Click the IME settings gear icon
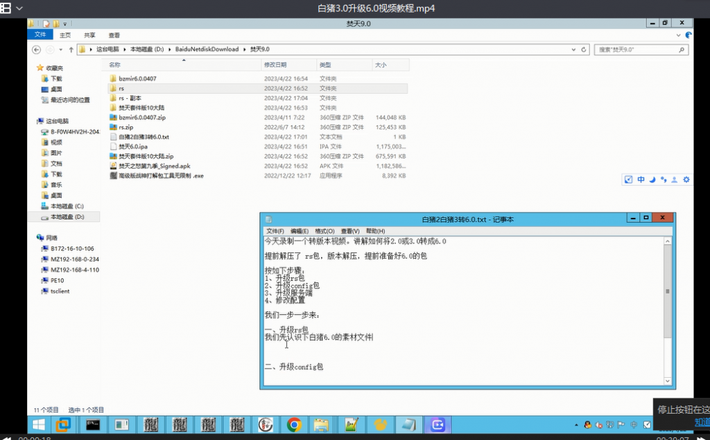This screenshot has height=440, width=710. (686, 179)
